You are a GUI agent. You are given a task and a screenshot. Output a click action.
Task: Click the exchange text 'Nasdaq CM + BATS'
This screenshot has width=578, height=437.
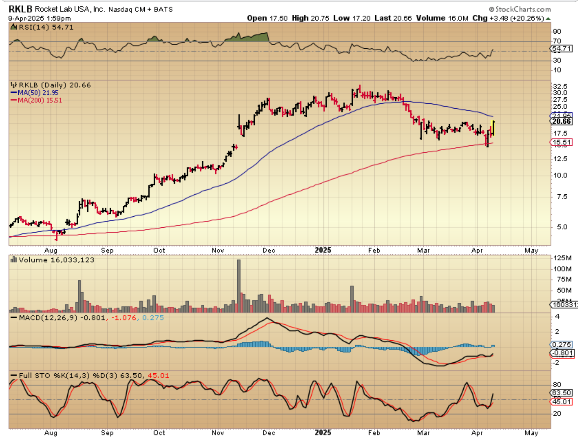141,9
